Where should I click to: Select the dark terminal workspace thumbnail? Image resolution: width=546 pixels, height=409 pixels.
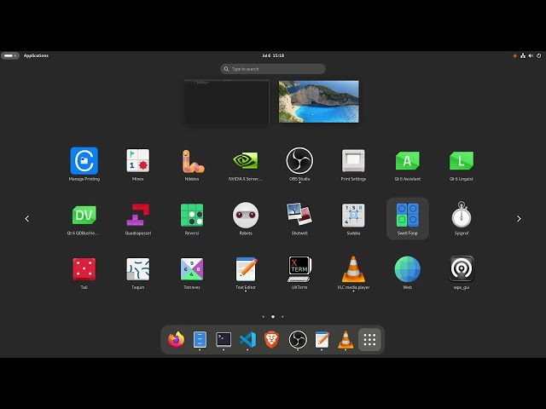[227, 101]
